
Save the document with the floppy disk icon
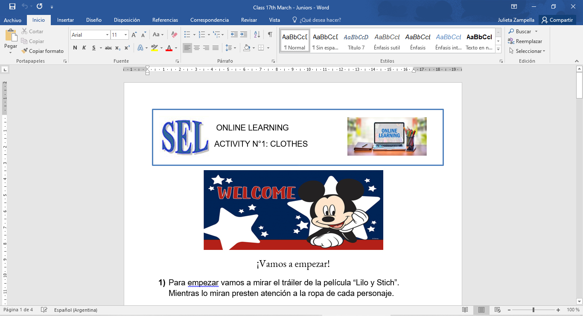pyautogui.click(x=12, y=6)
